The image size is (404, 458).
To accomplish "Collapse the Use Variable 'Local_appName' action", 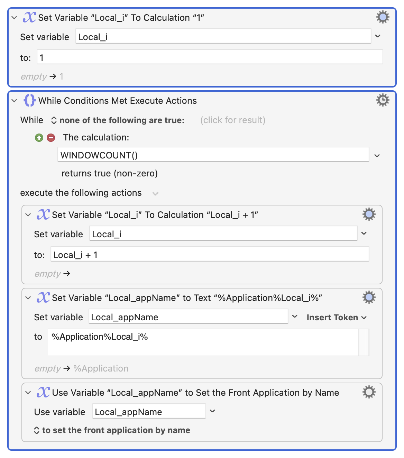I will click(x=28, y=393).
